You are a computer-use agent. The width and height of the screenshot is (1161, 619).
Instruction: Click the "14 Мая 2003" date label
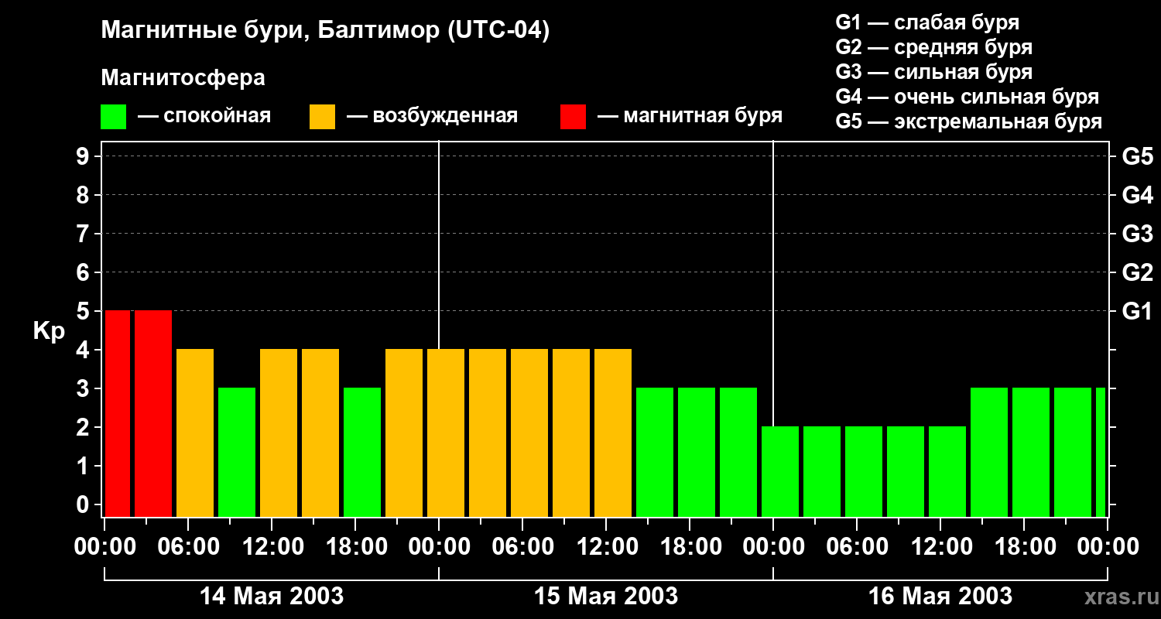(x=272, y=597)
